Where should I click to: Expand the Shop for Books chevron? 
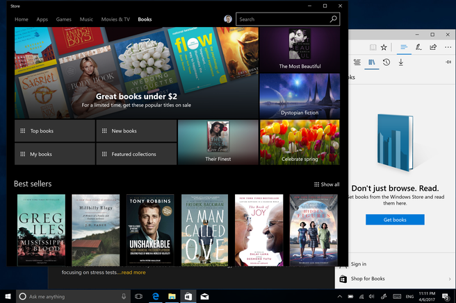[450, 279]
